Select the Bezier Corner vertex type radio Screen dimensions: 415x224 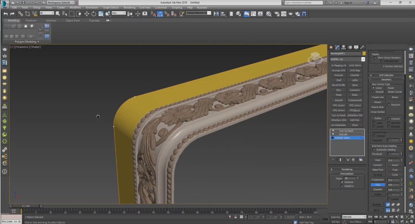tap(386, 92)
